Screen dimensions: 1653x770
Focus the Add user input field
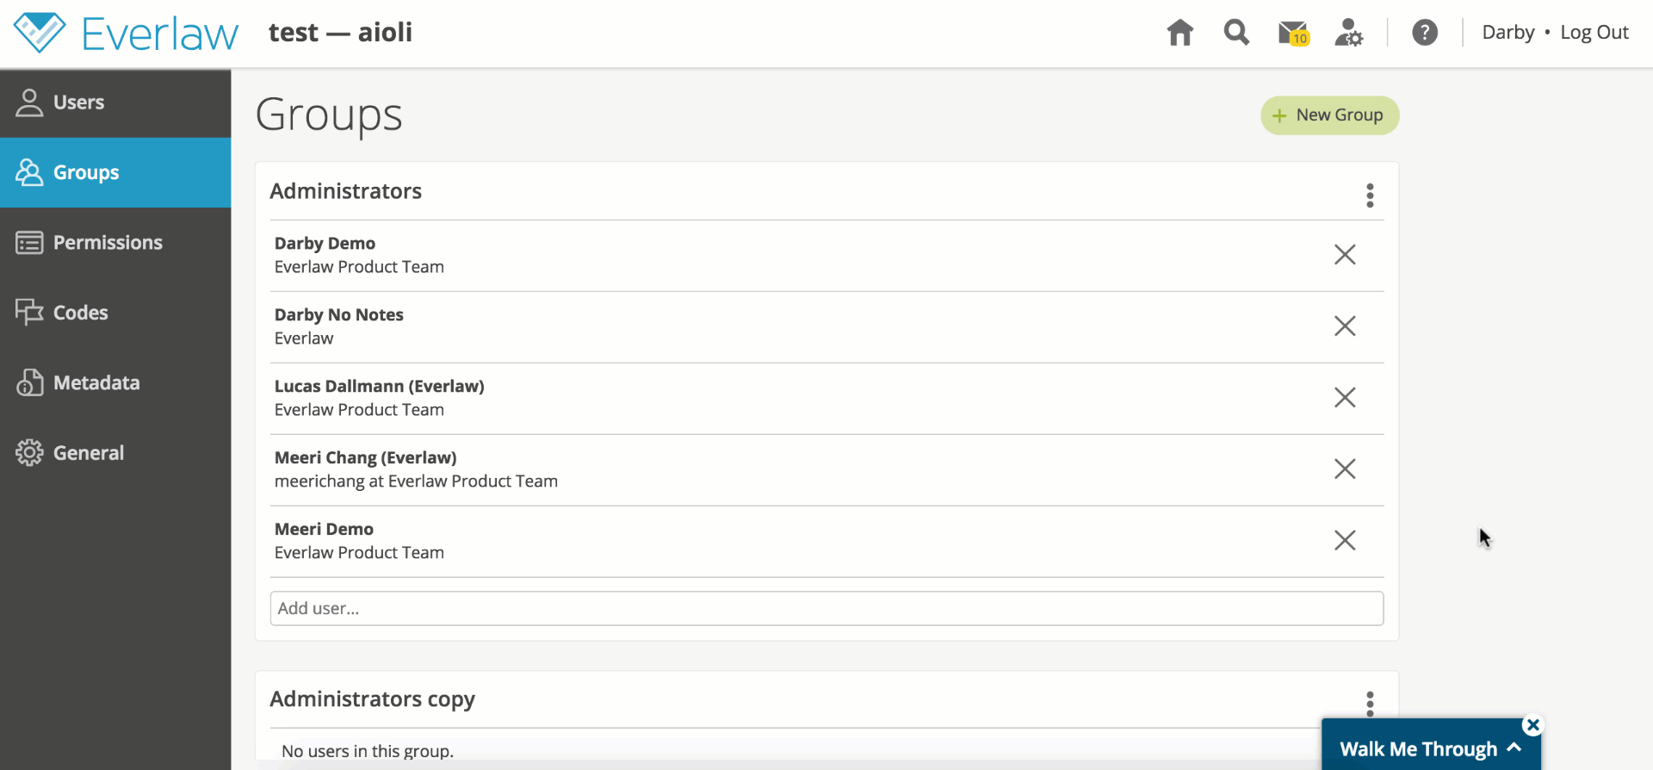click(x=826, y=609)
